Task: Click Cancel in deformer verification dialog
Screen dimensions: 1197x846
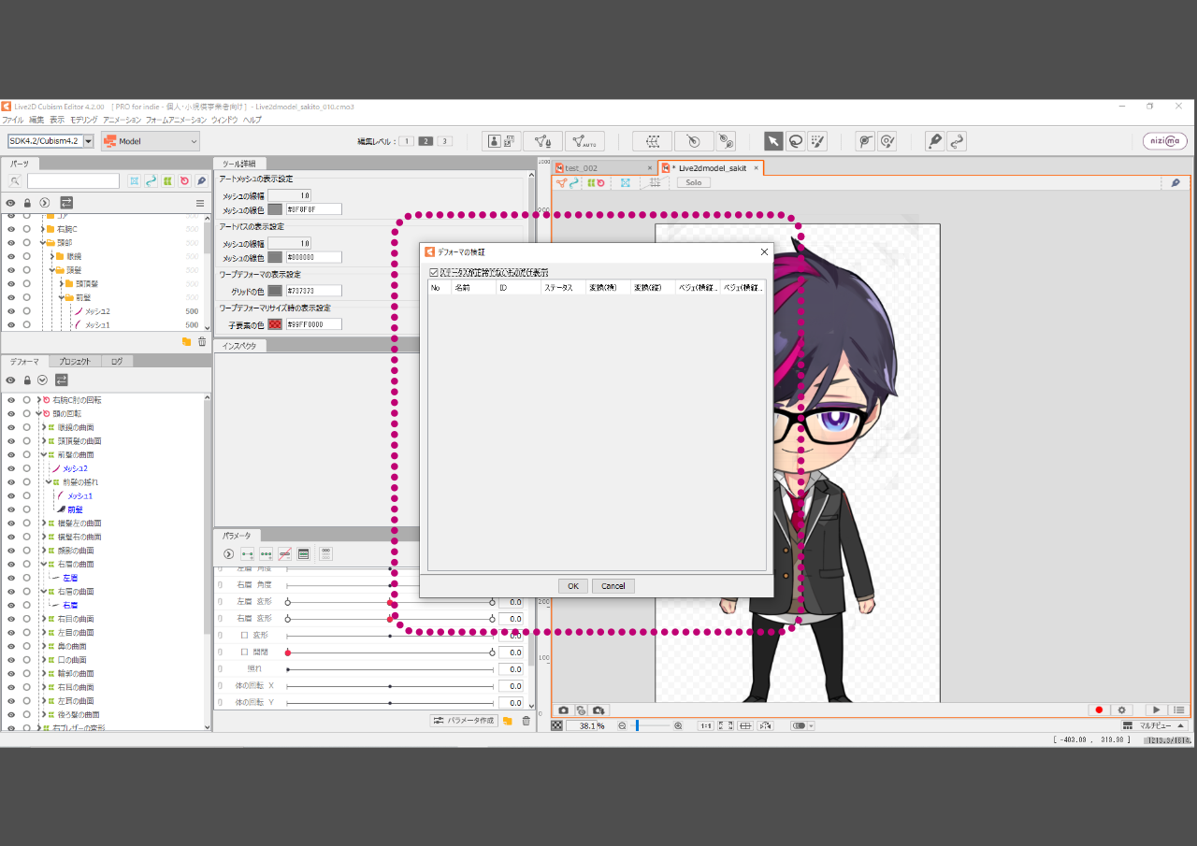Action: pyautogui.click(x=613, y=586)
